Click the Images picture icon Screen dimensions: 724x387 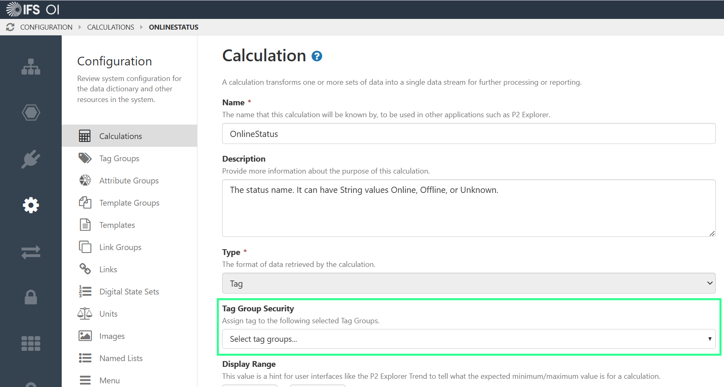click(85, 336)
